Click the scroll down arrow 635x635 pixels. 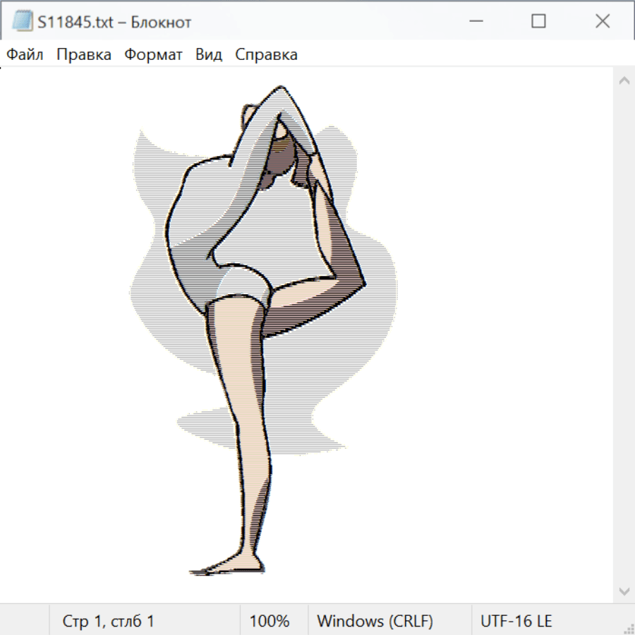[x=624, y=591]
